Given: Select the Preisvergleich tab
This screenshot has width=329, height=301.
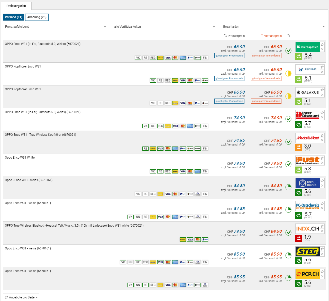Looking at the screenshot, I should 16,6.
